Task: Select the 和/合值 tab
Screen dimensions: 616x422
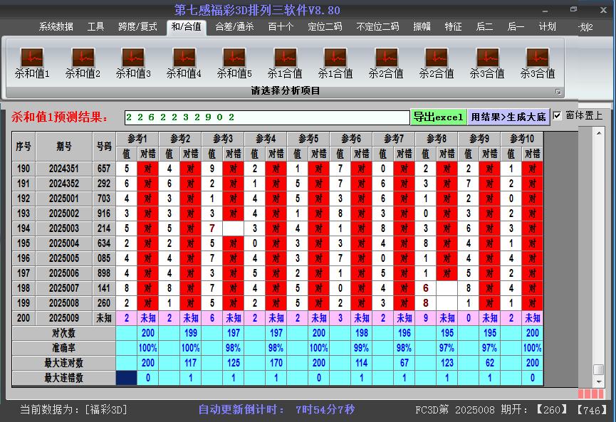Action: [186, 27]
